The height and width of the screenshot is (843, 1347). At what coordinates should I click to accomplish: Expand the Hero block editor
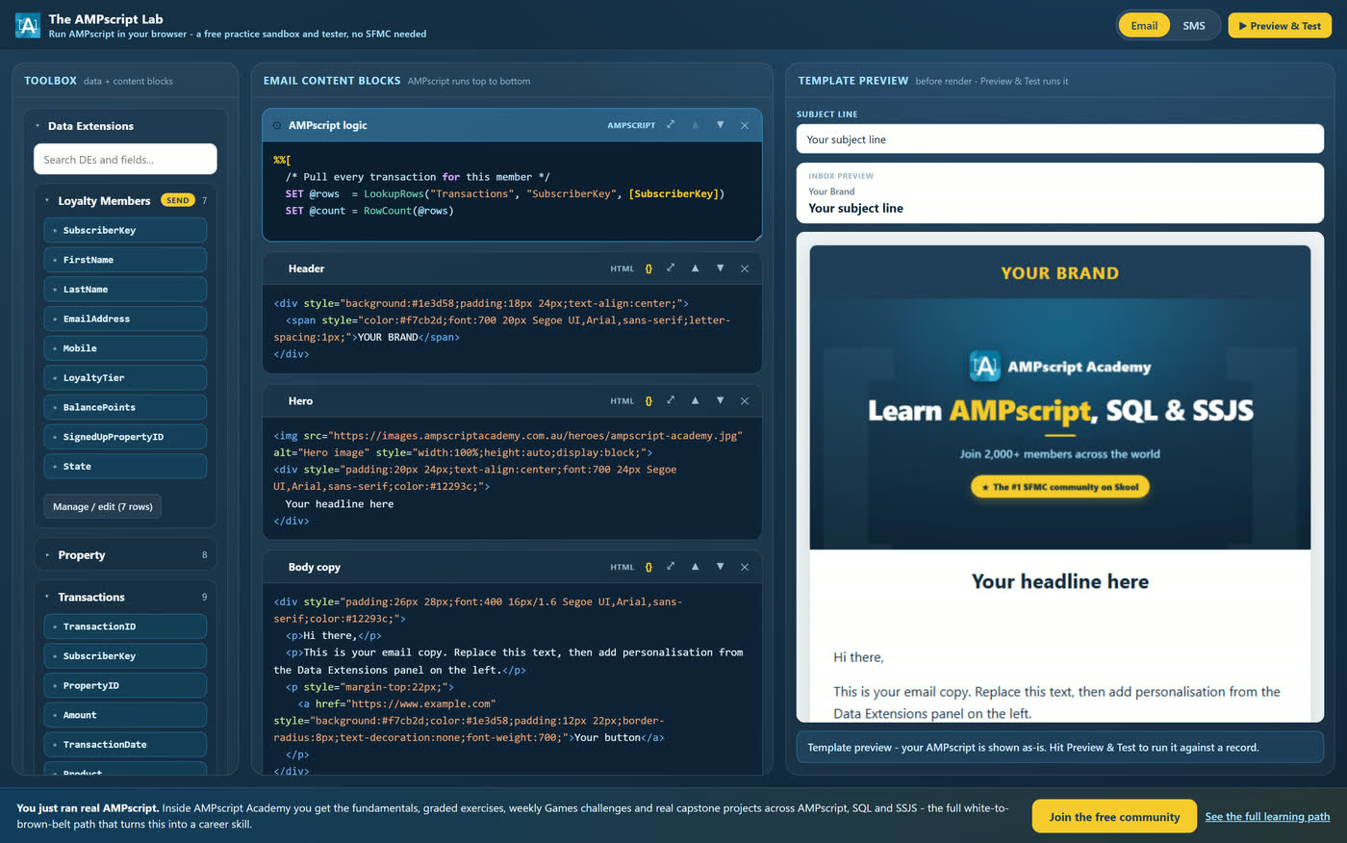pos(671,401)
